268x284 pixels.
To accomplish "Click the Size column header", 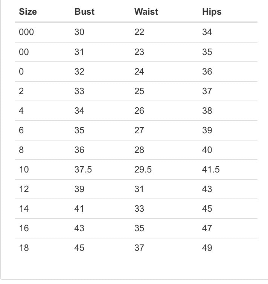I will tap(28, 12).
